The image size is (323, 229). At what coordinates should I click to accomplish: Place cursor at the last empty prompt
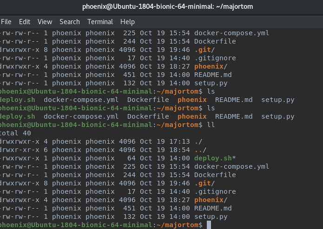(x=209, y=225)
